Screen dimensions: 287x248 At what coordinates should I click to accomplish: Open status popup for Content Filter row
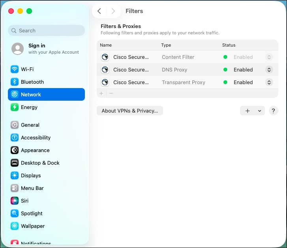tap(269, 57)
